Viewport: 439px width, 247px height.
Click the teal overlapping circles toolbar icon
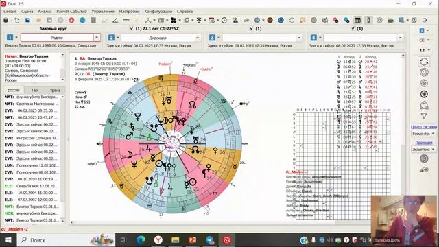pyautogui.click(x=346, y=20)
